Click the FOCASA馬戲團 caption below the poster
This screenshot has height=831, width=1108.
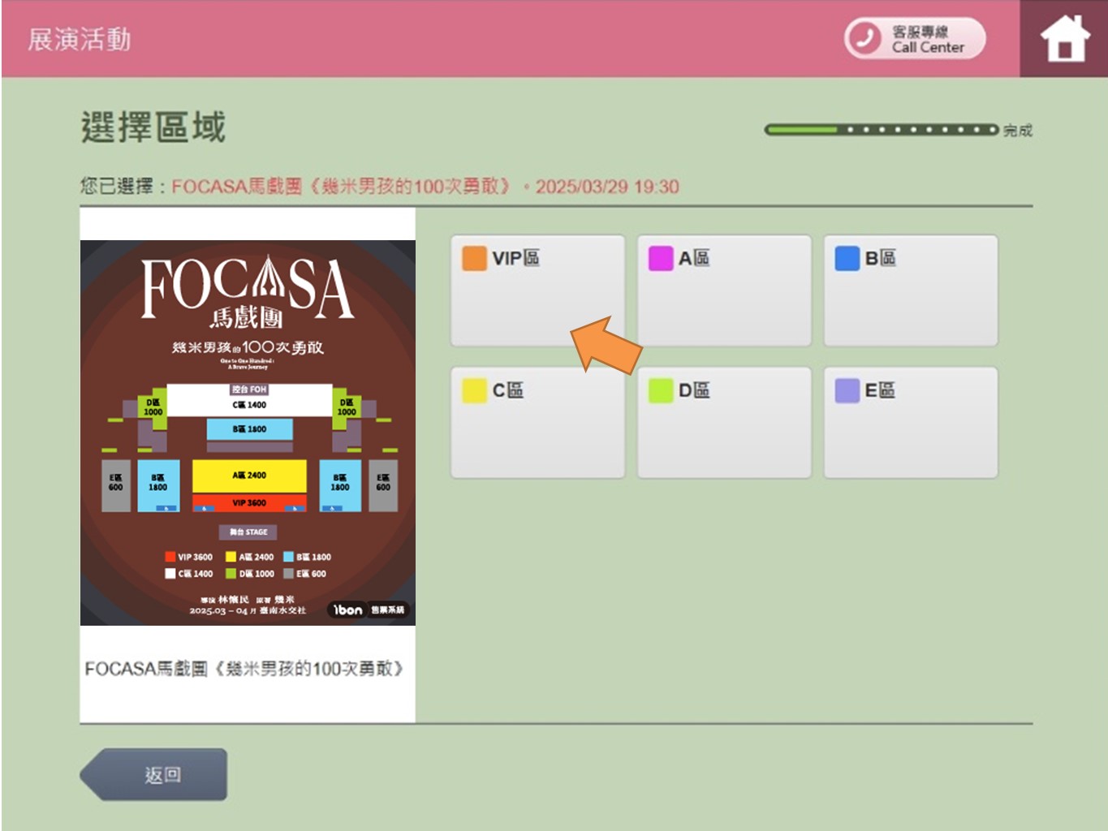tap(244, 669)
